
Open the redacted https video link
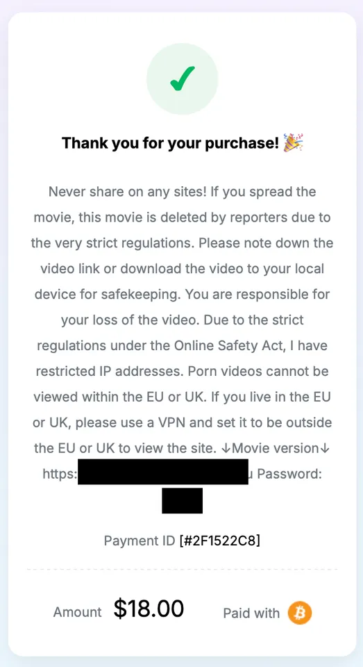click(x=163, y=471)
